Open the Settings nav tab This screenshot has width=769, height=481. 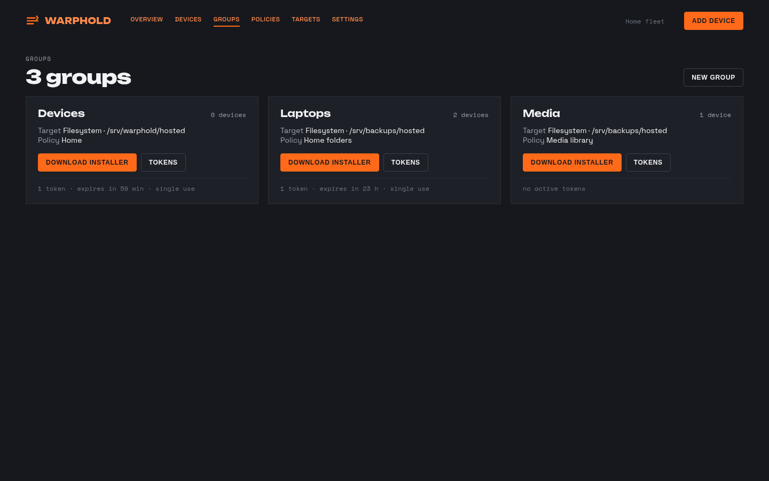(348, 19)
